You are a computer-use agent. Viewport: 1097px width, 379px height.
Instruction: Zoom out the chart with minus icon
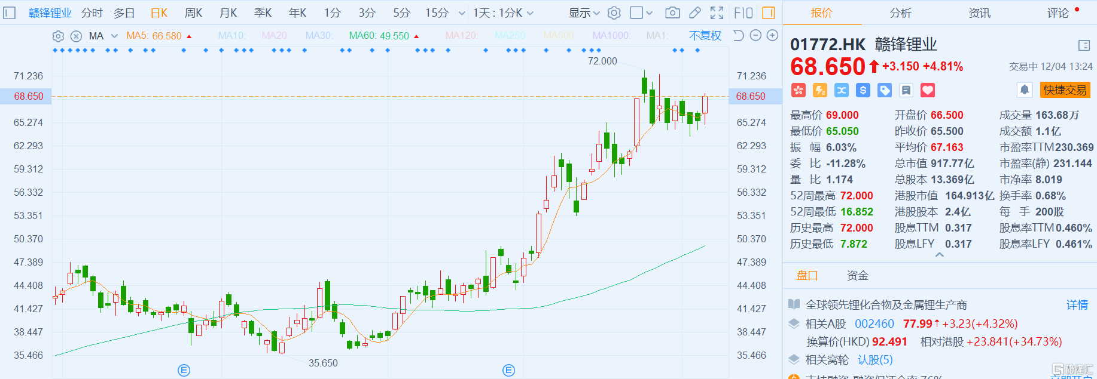pyautogui.click(x=755, y=36)
